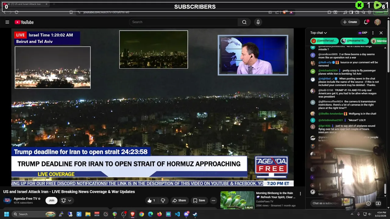Click the browser address bar URL
Viewport: 390px width, 219px height.
pyautogui.click(x=106, y=12)
